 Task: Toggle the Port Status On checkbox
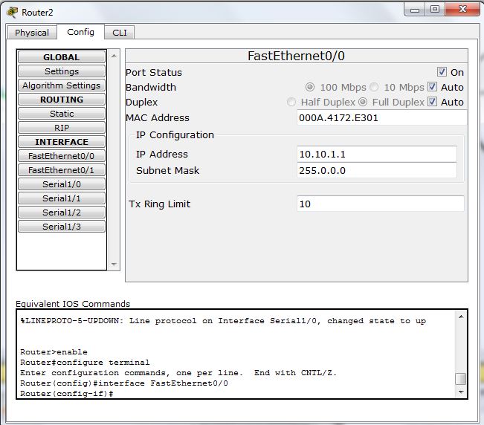coord(442,72)
